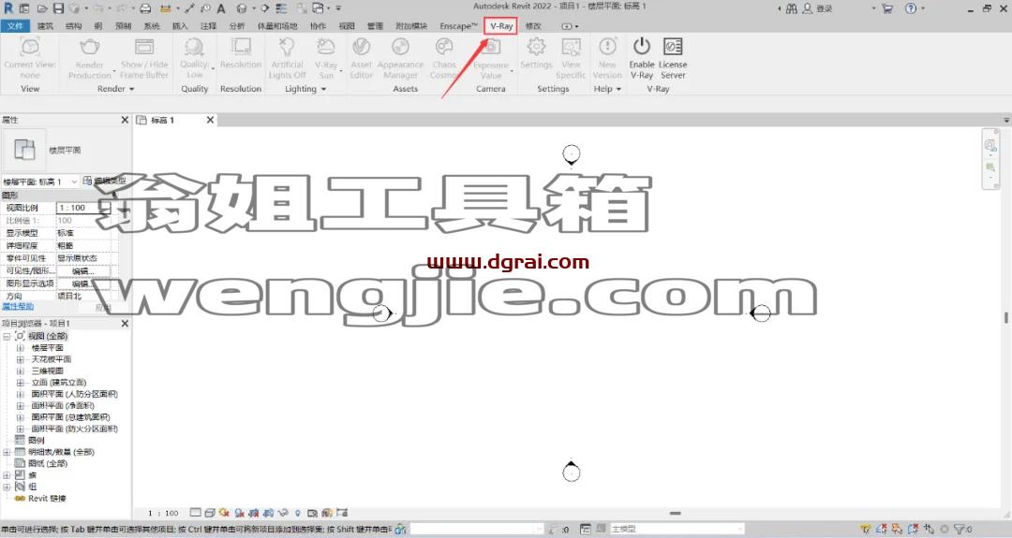This screenshot has width=1012, height=538.
Task: Switch to the 建筑 ribbon tab
Action: (45, 26)
